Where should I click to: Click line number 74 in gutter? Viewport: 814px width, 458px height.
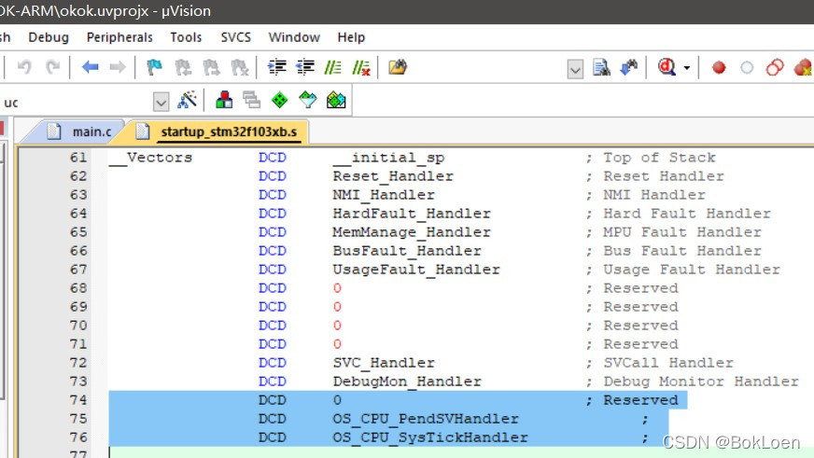pos(78,400)
